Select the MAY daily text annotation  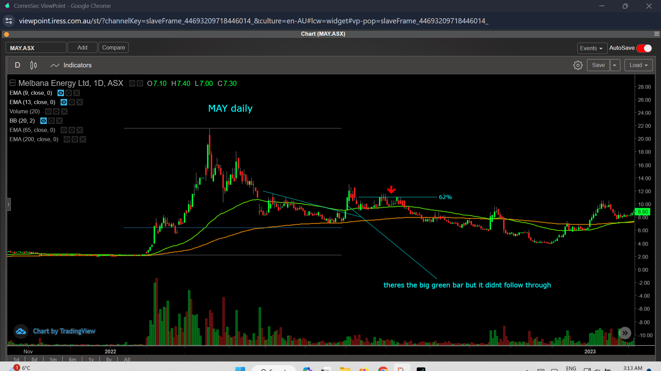[230, 109]
